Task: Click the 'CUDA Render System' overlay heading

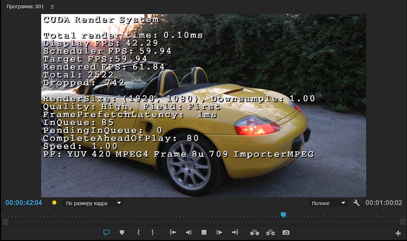Action: pos(101,19)
